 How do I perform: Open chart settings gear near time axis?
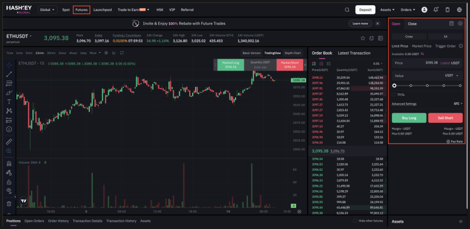coord(299,211)
